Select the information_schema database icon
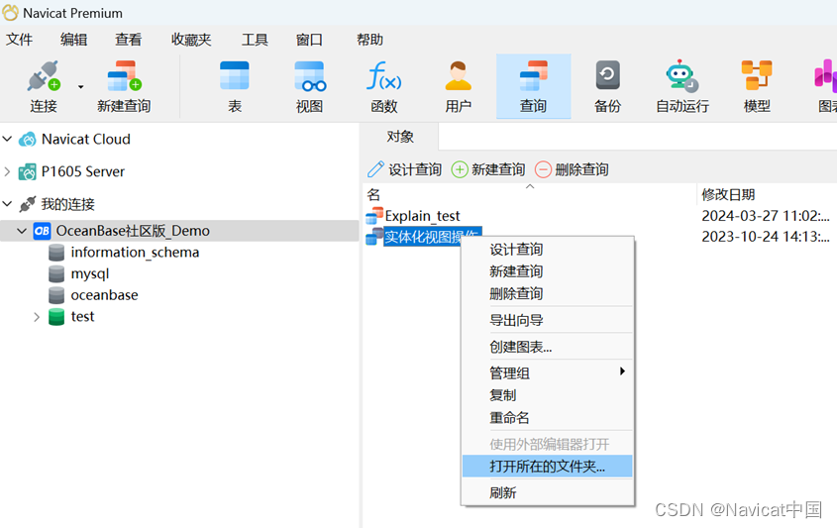Screen dimensions: 837x528 (x=56, y=253)
